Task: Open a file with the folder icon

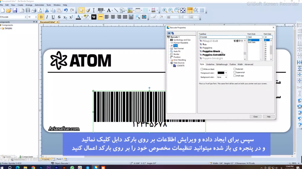Action: 9,10
